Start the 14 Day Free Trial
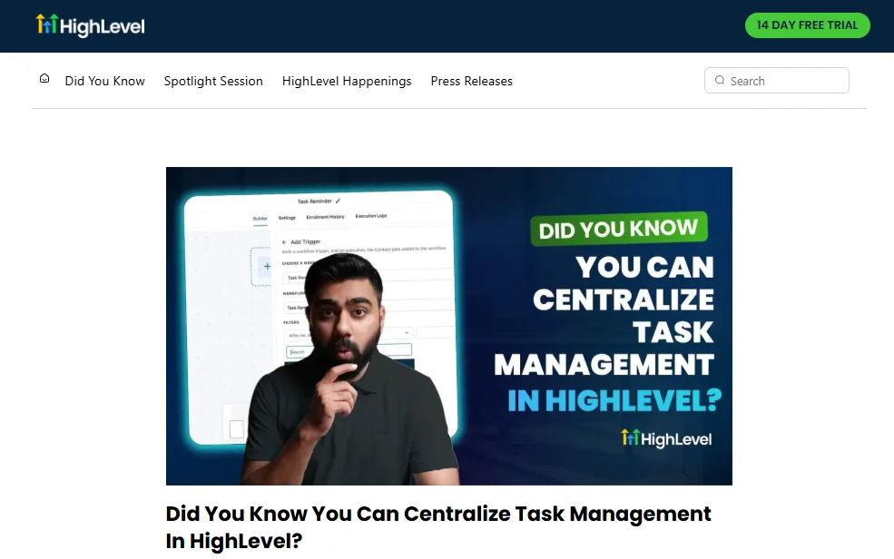 (x=808, y=25)
